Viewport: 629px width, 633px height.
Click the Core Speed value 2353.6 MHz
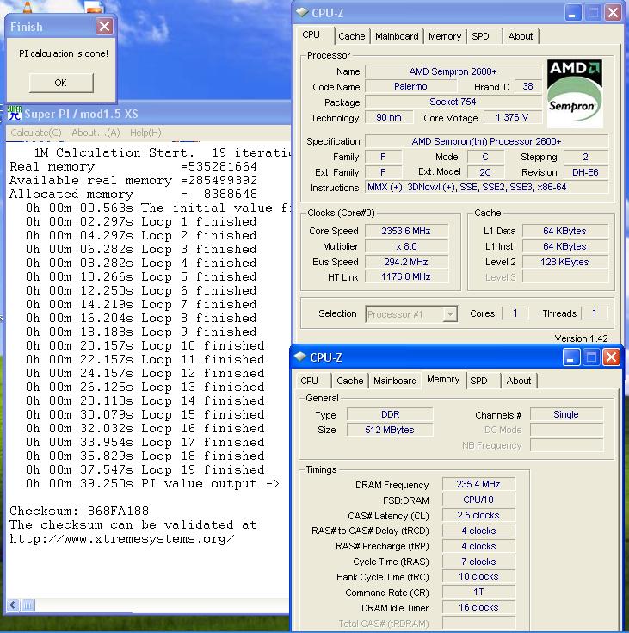[406, 231]
